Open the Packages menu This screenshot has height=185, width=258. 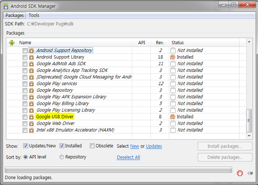15,15
